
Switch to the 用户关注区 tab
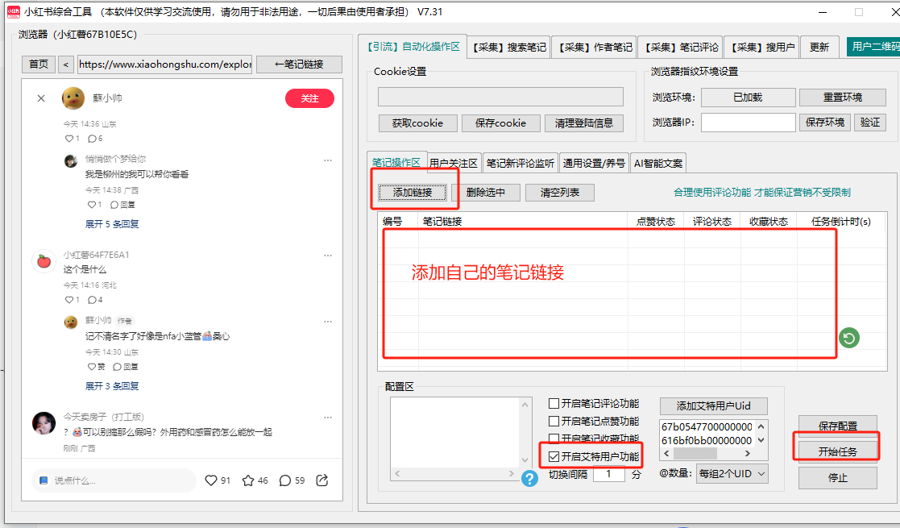click(x=454, y=164)
